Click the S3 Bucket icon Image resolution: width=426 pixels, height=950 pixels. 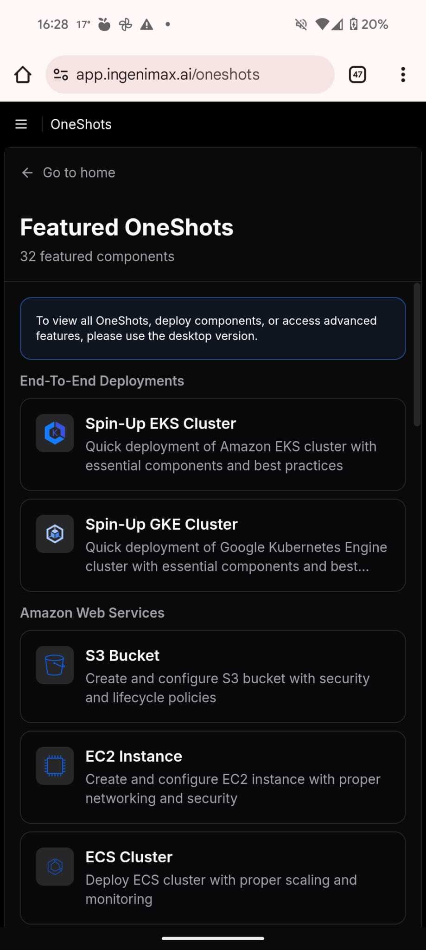click(x=55, y=665)
